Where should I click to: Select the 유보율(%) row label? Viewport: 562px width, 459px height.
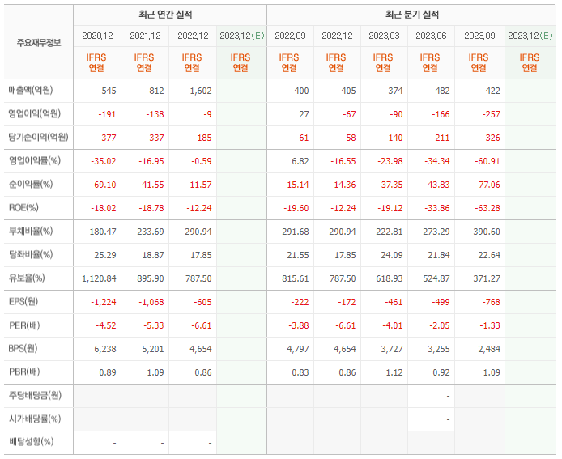[27, 278]
